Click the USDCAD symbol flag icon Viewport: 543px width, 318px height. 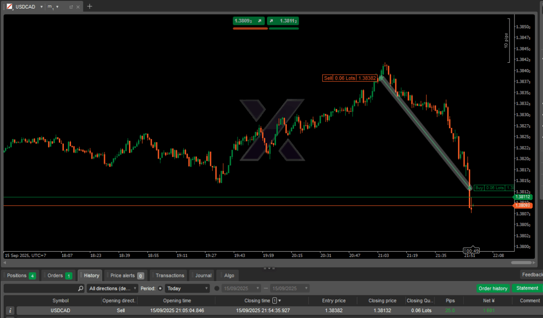9,7
